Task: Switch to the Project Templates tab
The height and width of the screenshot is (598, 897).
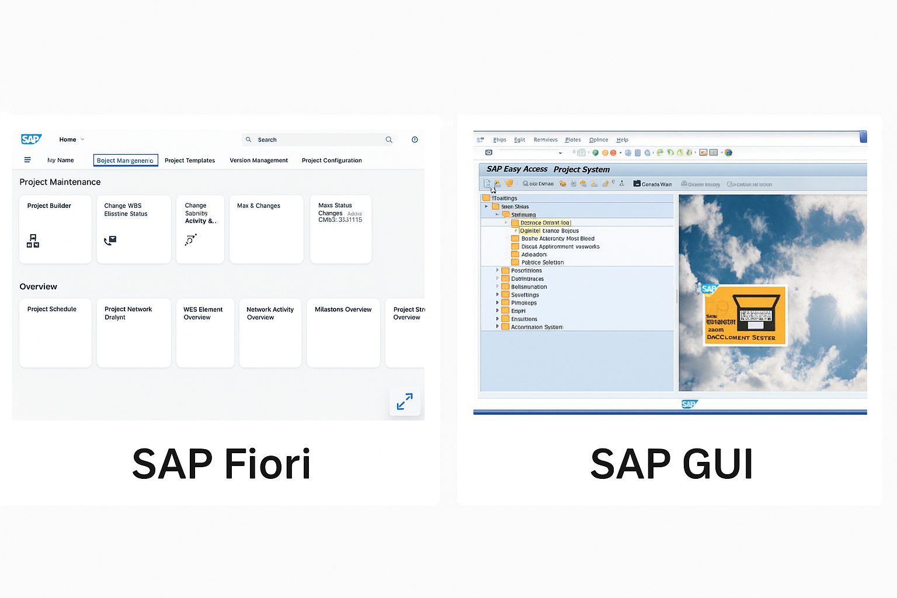Action: click(x=190, y=160)
